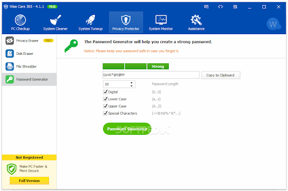Select Privacy Protector shield icon

pyautogui.click(x=126, y=20)
